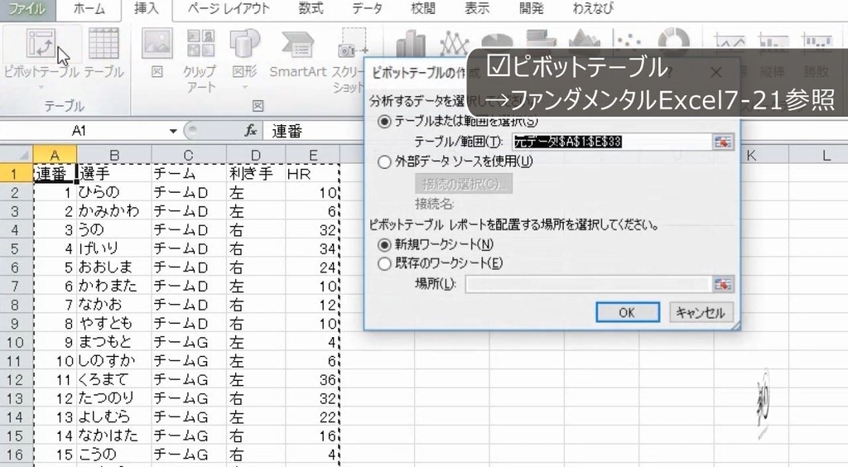Click cell containing くろまて
The width and height of the screenshot is (848, 467).
[x=114, y=379]
